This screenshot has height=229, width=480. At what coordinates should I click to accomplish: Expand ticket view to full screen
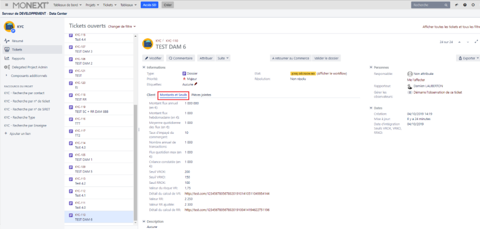[476, 41]
